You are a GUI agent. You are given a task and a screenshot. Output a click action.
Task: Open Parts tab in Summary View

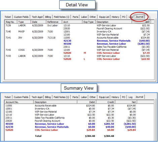coord(75,97)
